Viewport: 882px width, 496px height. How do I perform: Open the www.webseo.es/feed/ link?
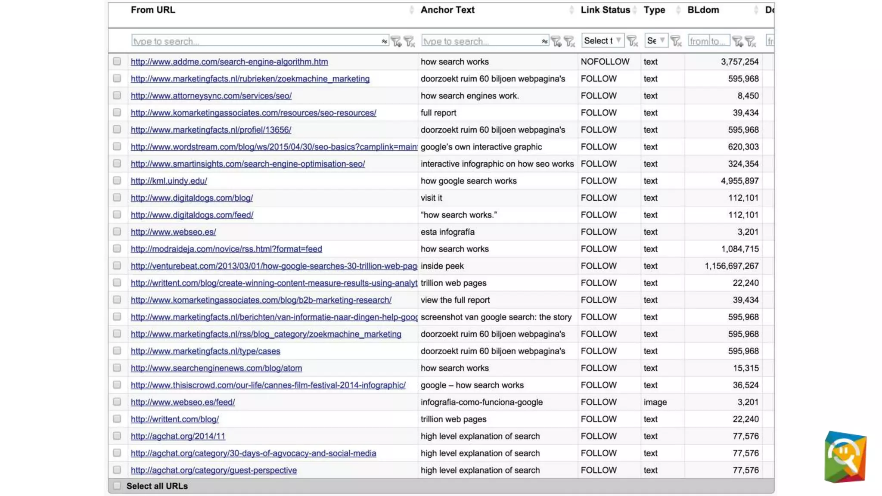[x=183, y=402]
